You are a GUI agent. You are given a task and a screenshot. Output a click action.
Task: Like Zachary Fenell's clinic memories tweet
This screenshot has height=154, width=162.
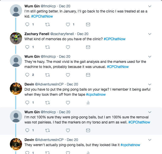[68, 47]
